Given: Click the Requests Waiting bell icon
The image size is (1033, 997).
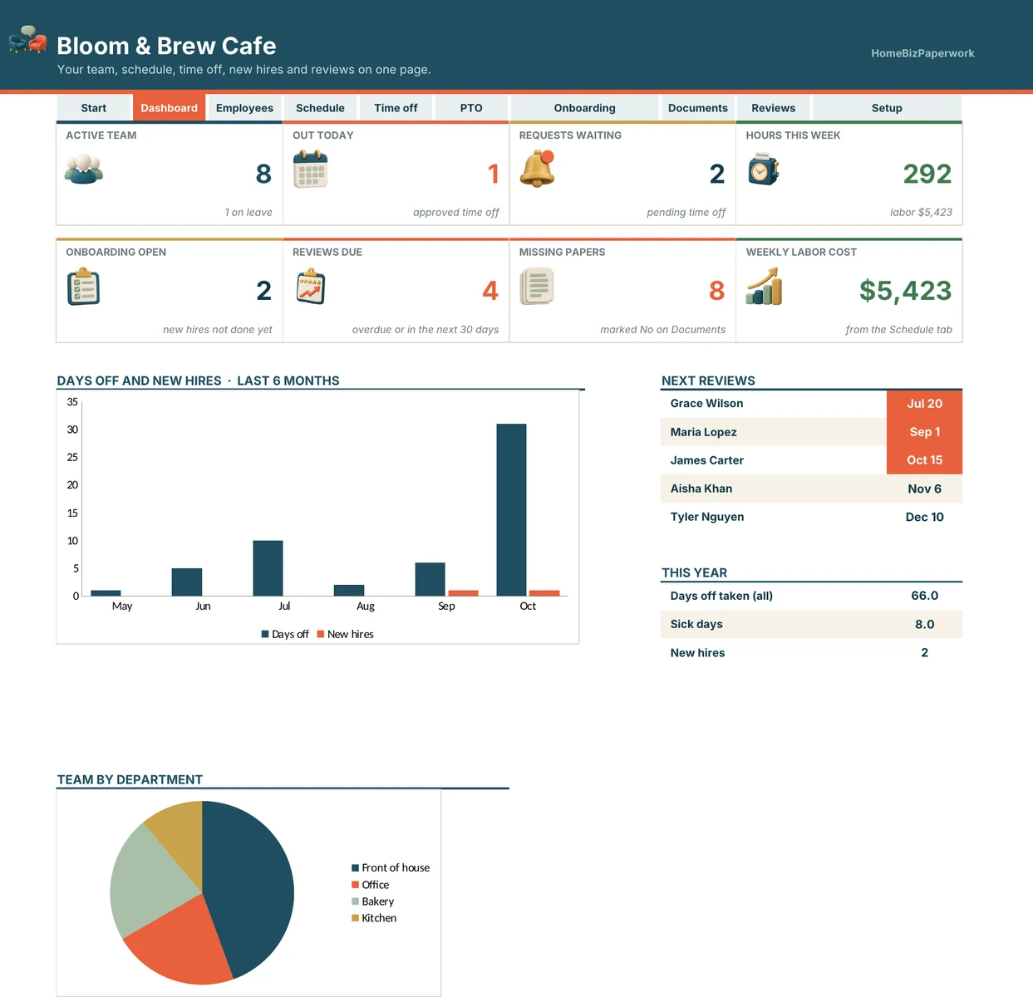Looking at the screenshot, I should (538, 169).
